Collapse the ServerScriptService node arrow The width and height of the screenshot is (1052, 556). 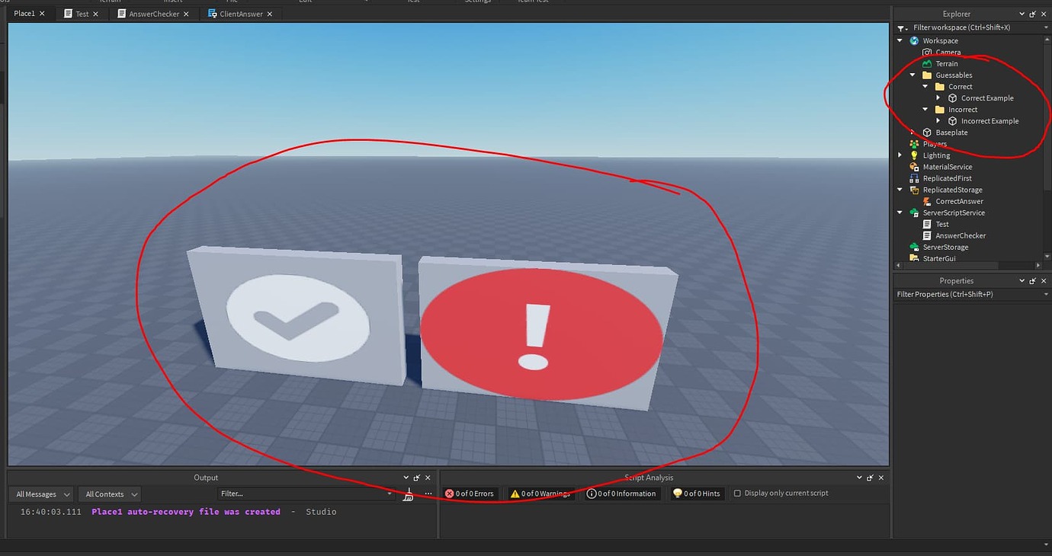coord(900,212)
